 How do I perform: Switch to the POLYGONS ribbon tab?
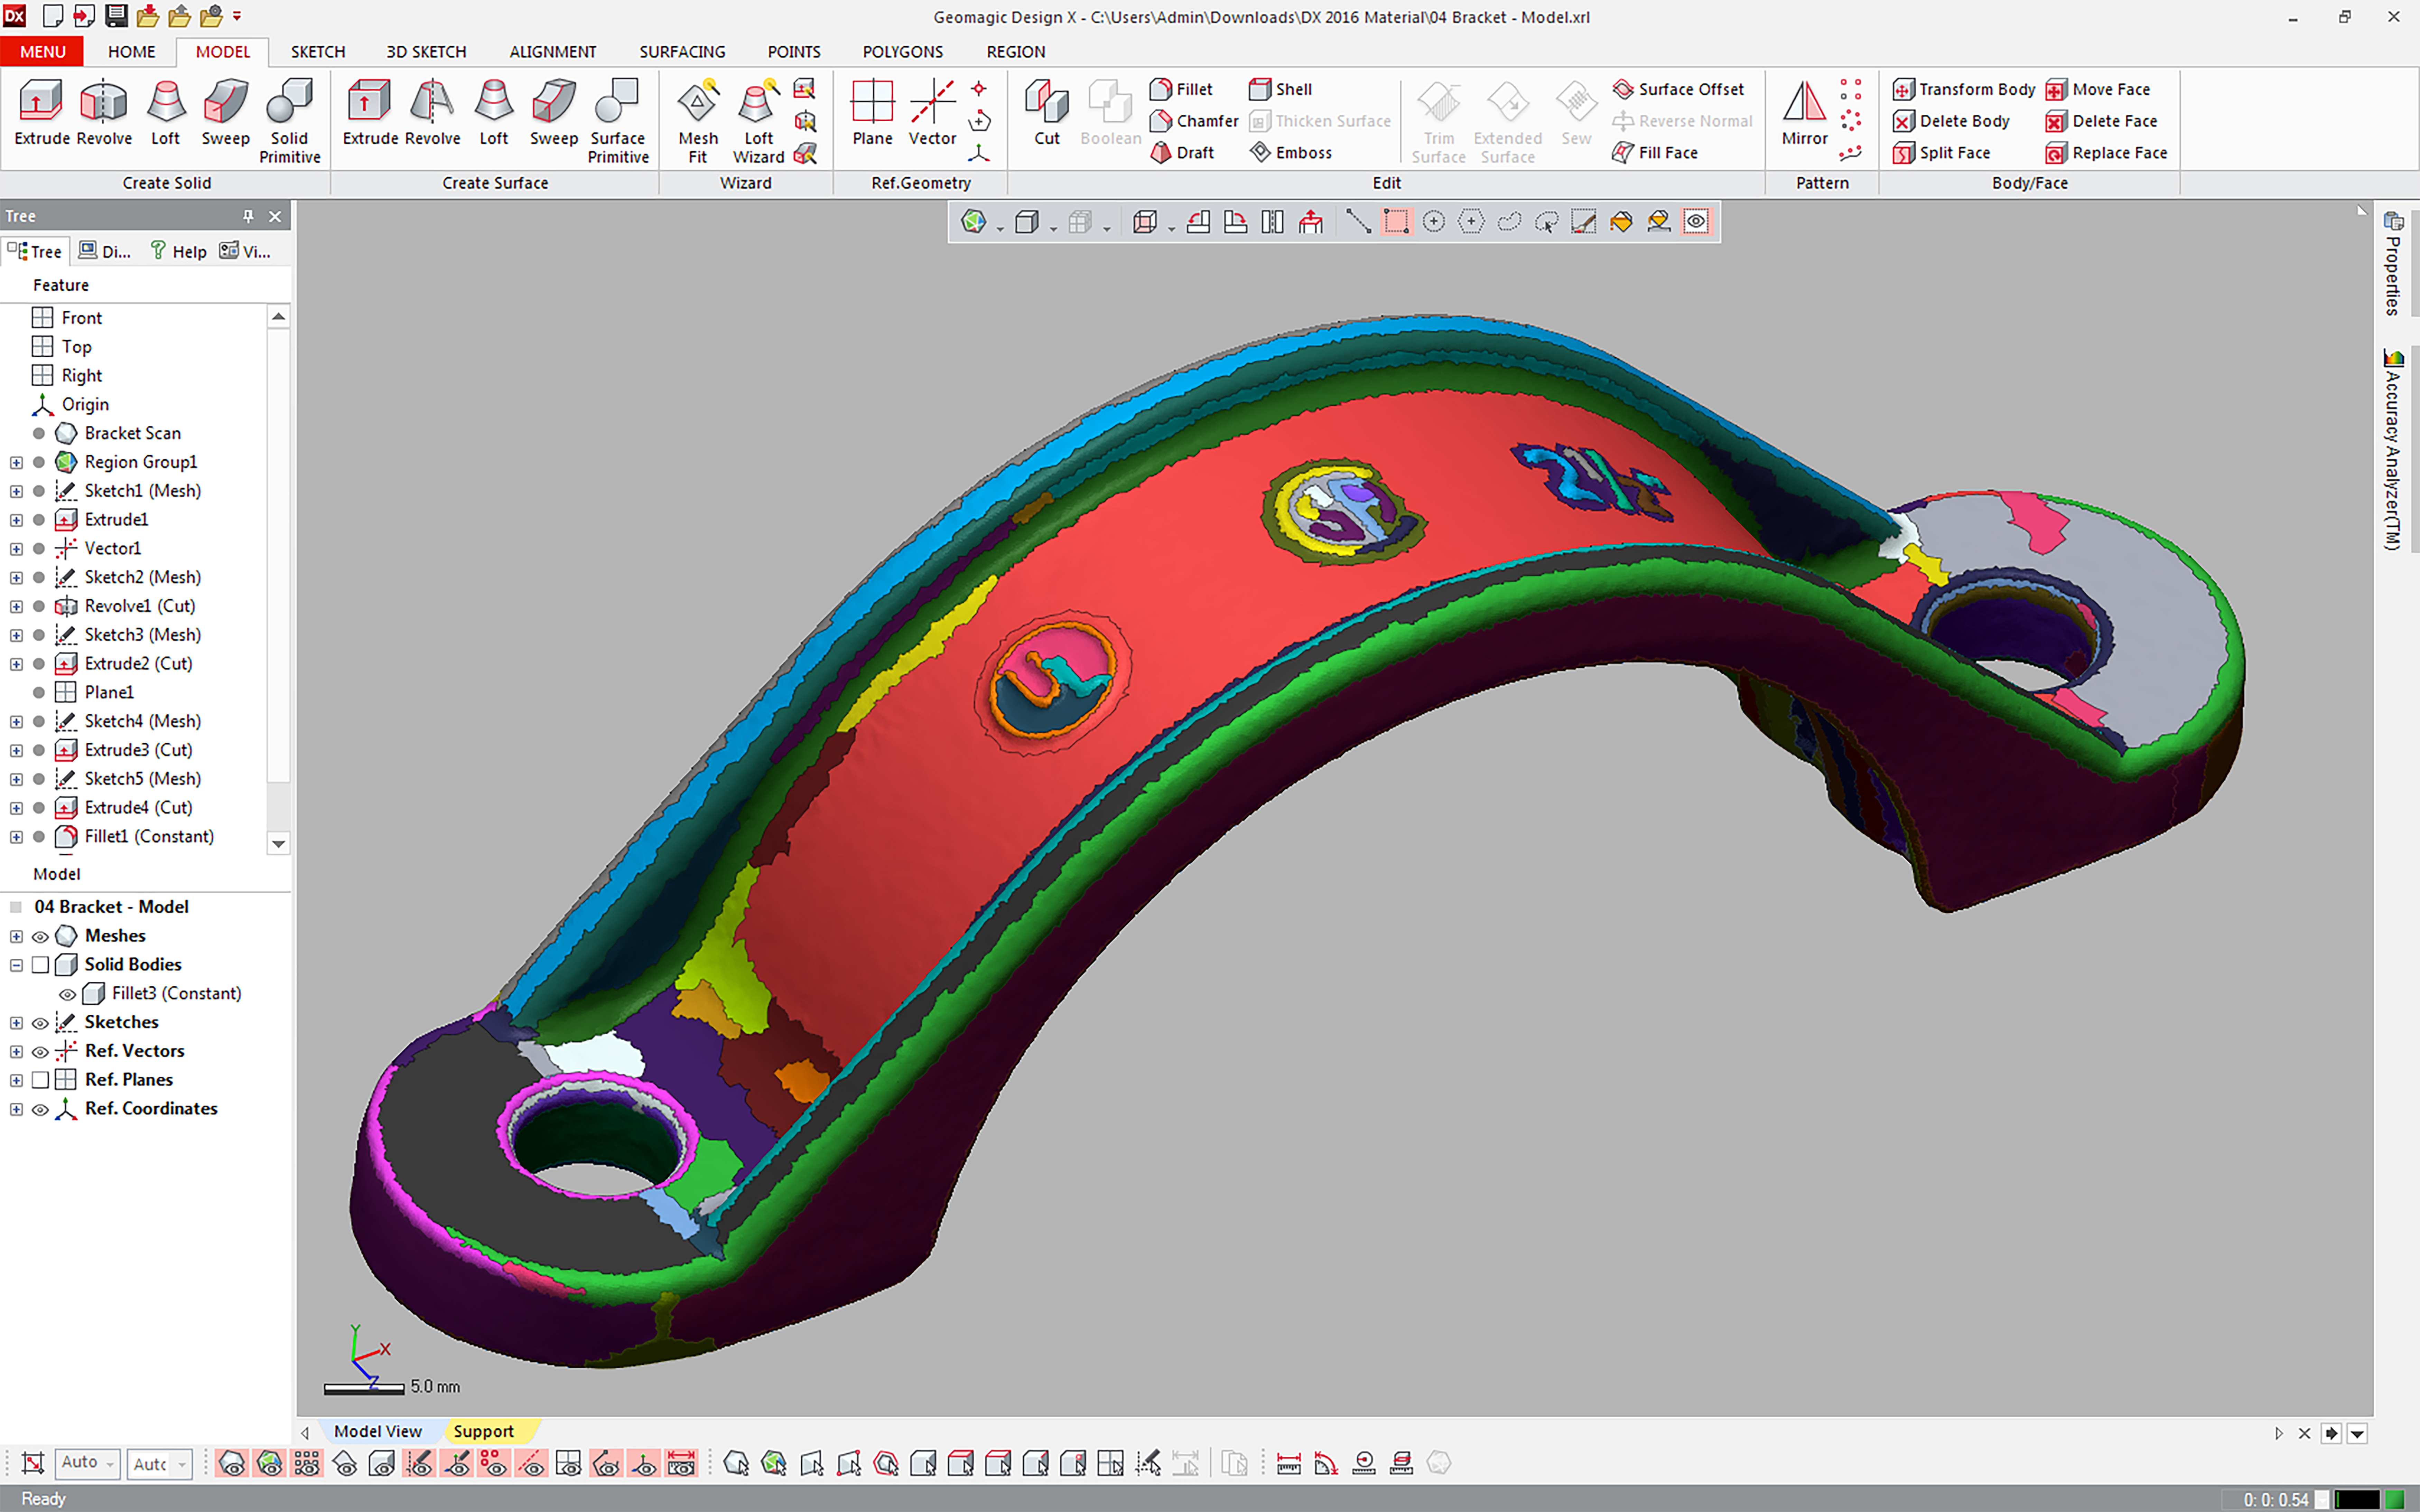point(902,52)
